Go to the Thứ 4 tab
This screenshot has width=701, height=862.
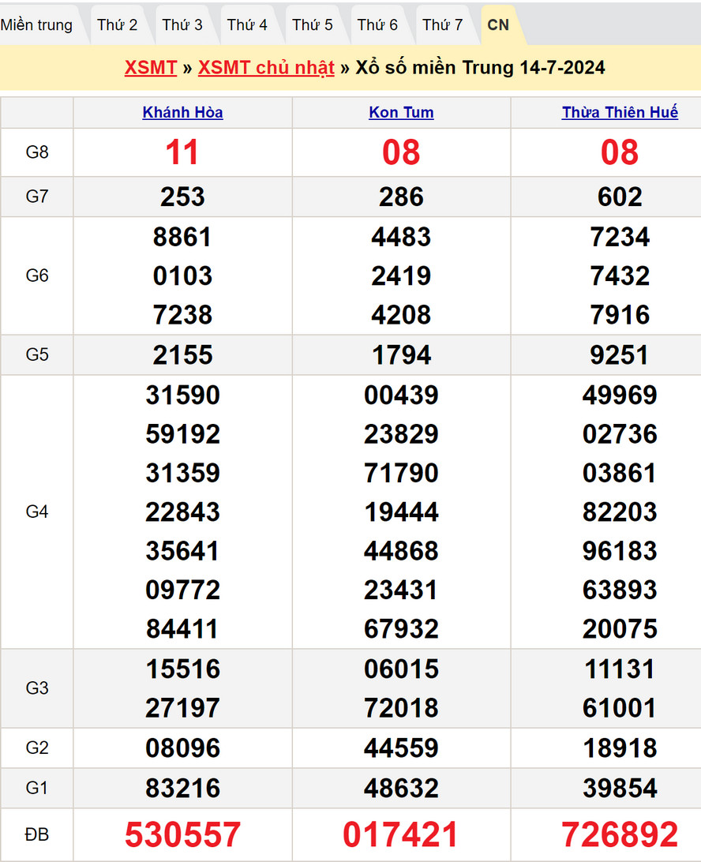coord(247,25)
